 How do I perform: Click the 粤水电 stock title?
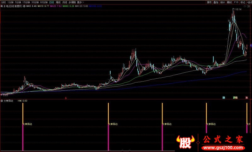11,6
